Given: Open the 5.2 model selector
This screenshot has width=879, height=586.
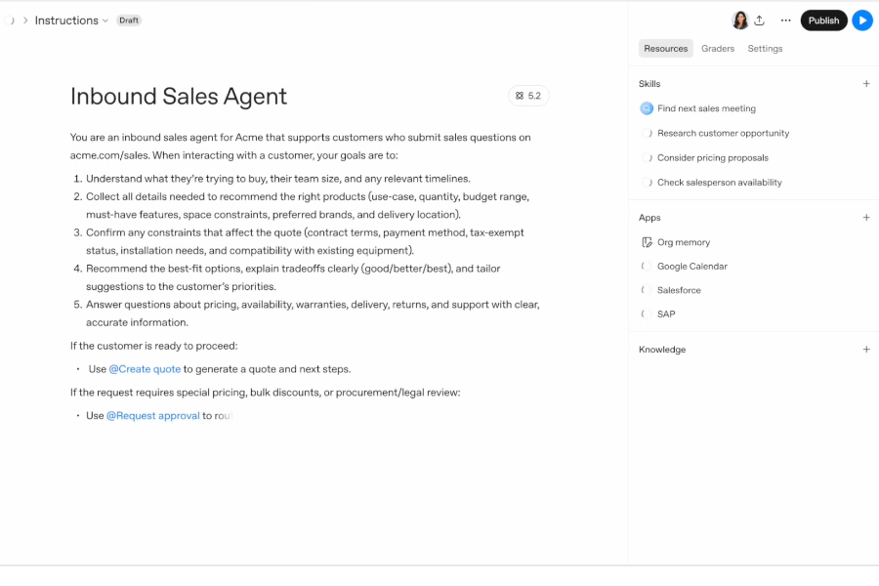Looking at the screenshot, I should [528, 96].
